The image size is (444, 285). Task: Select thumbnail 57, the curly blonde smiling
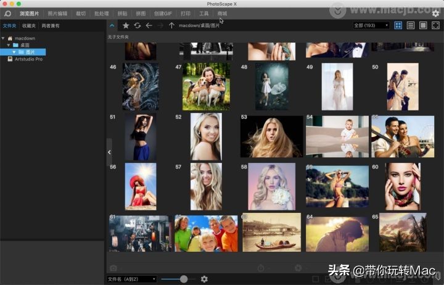[206, 186]
